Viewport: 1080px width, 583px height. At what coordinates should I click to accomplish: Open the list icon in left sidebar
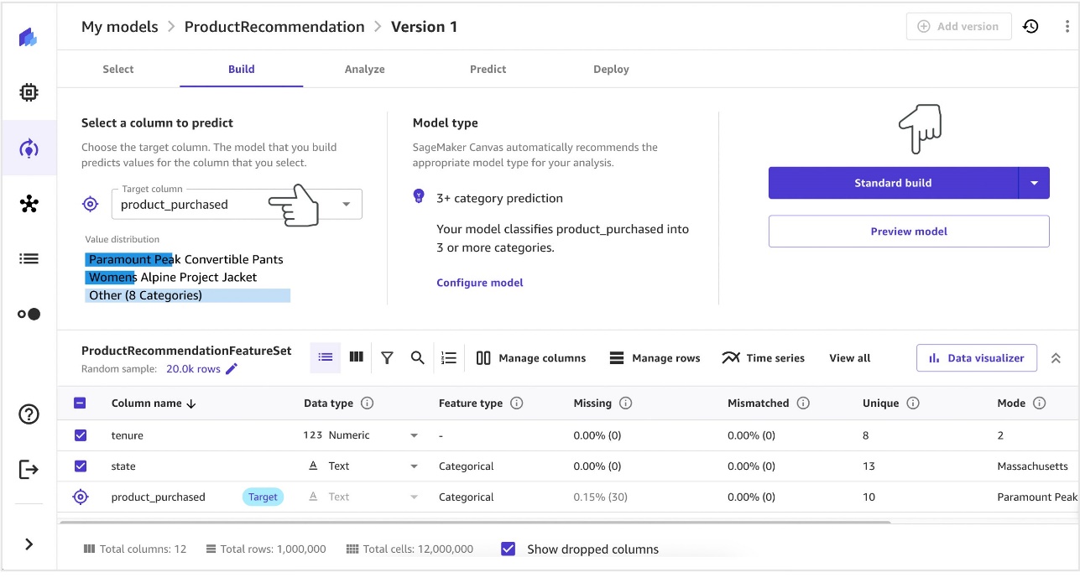29,259
